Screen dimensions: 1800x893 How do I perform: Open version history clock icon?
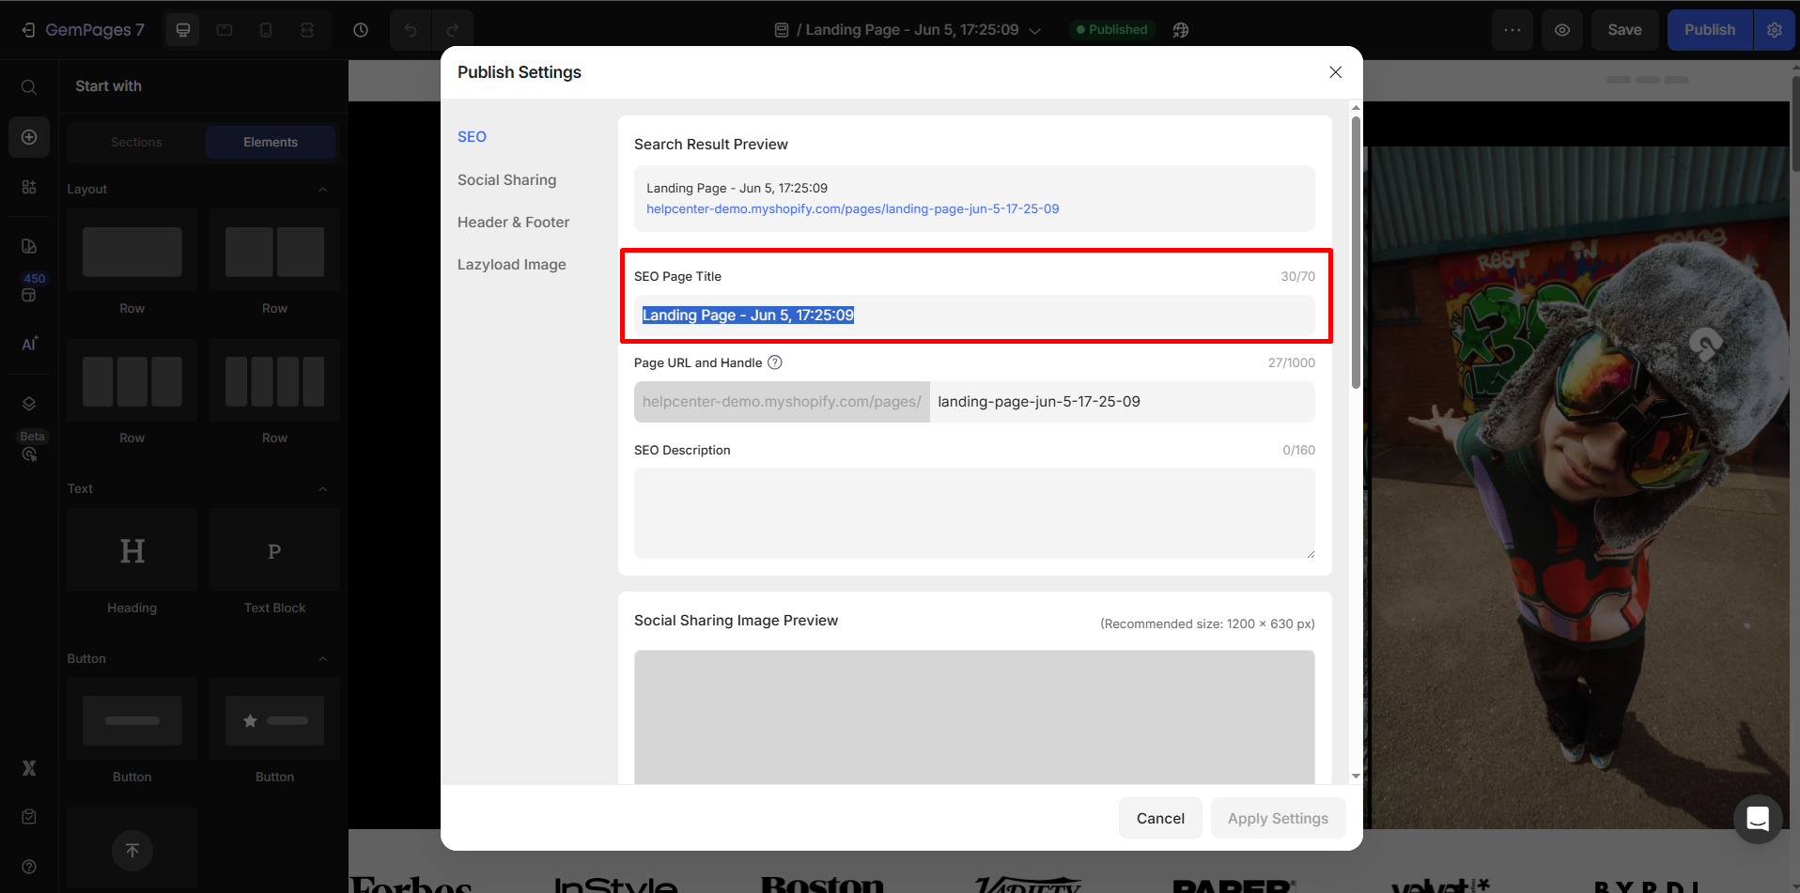(361, 30)
